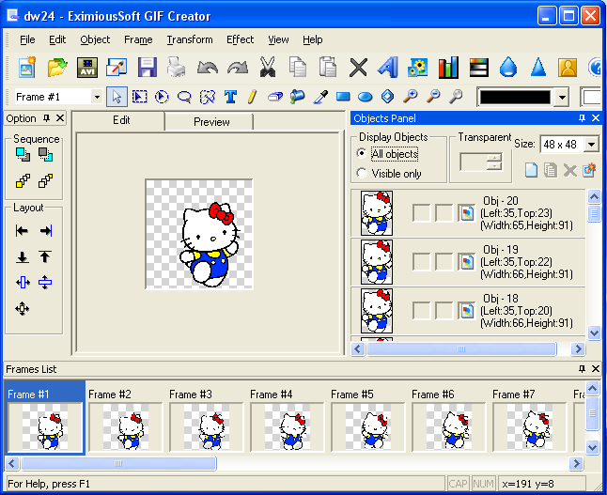Select the Eraser tool
The height and width of the screenshot is (495, 607).
point(275,97)
